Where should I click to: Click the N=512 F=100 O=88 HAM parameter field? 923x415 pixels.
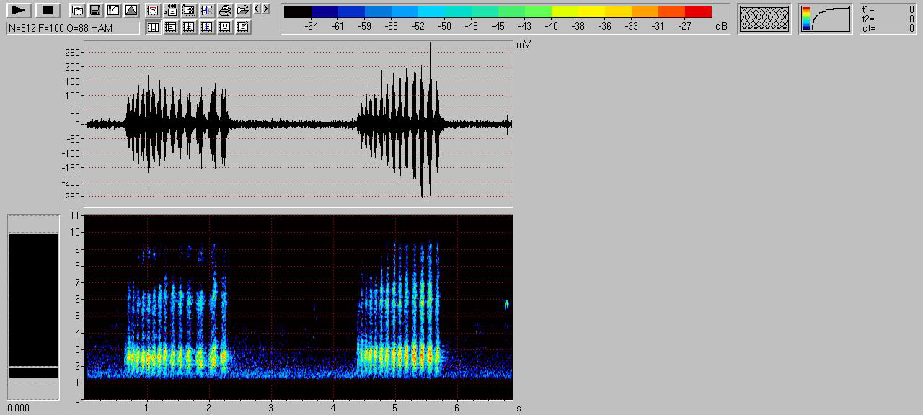tap(74, 28)
